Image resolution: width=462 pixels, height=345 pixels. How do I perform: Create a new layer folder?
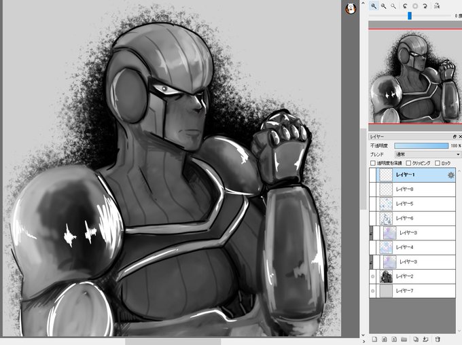coord(404,340)
